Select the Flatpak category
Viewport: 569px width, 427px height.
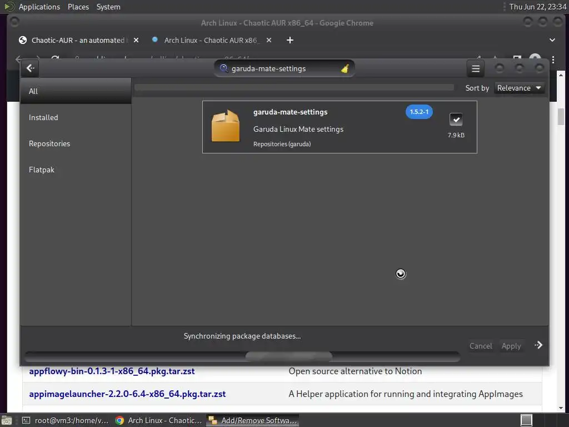click(76, 170)
